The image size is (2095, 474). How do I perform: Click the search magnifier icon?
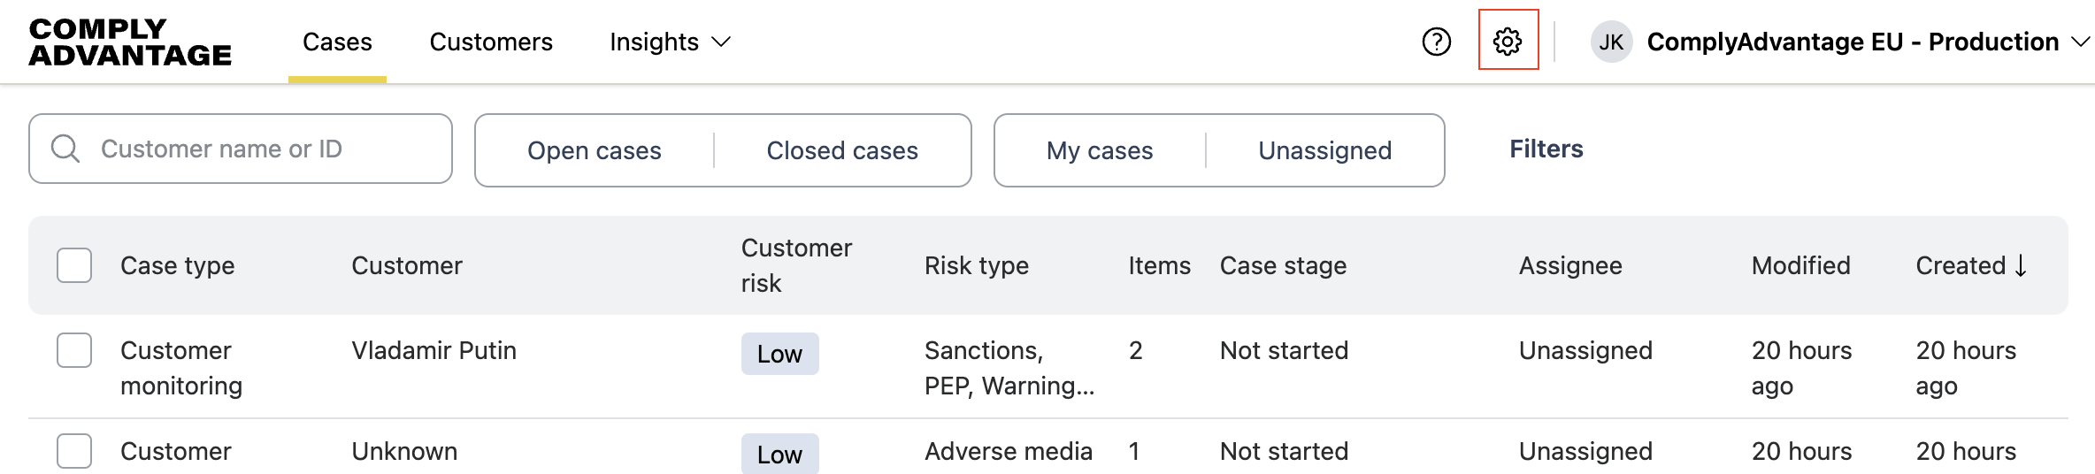[65, 149]
